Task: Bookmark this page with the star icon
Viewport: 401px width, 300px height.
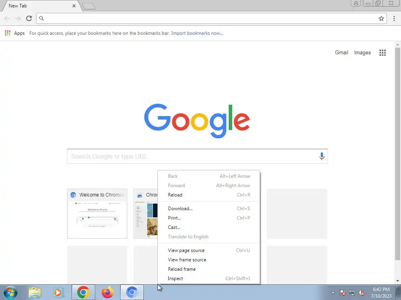Action: [x=381, y=18]
